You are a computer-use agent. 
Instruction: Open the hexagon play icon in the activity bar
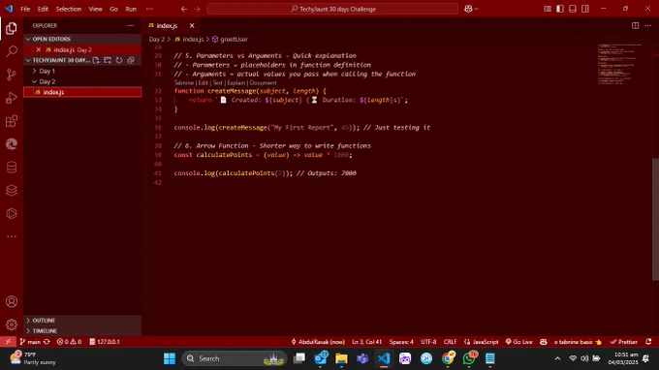click(12, 213)
